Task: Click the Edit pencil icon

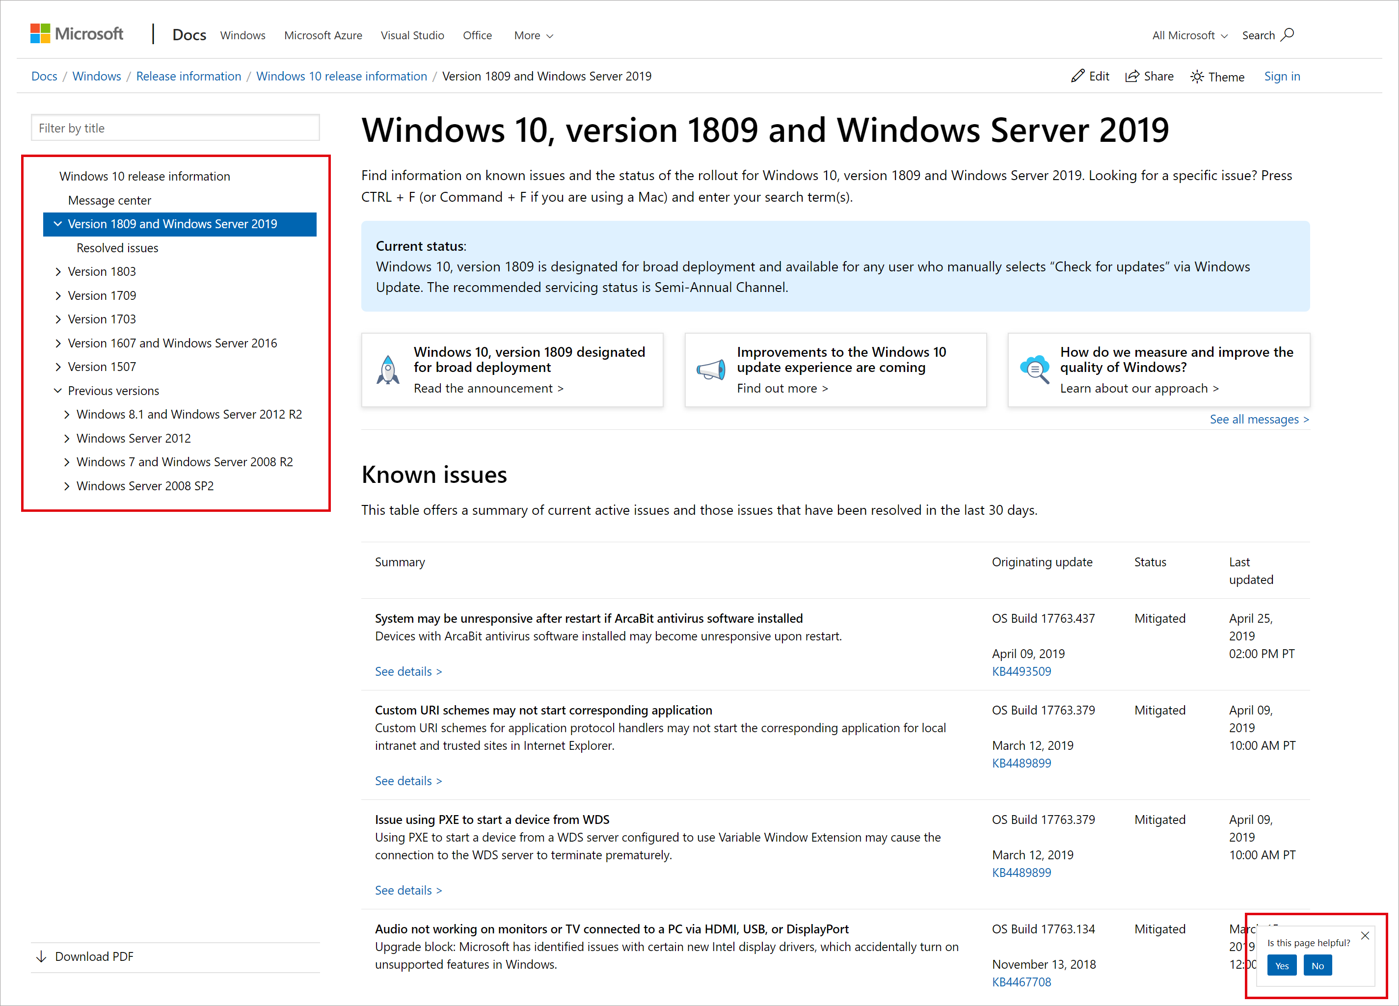Action: point(1077,75)
